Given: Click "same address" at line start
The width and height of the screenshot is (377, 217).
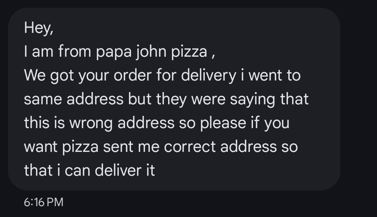Looking at the screenshot, I should point(73,99).
